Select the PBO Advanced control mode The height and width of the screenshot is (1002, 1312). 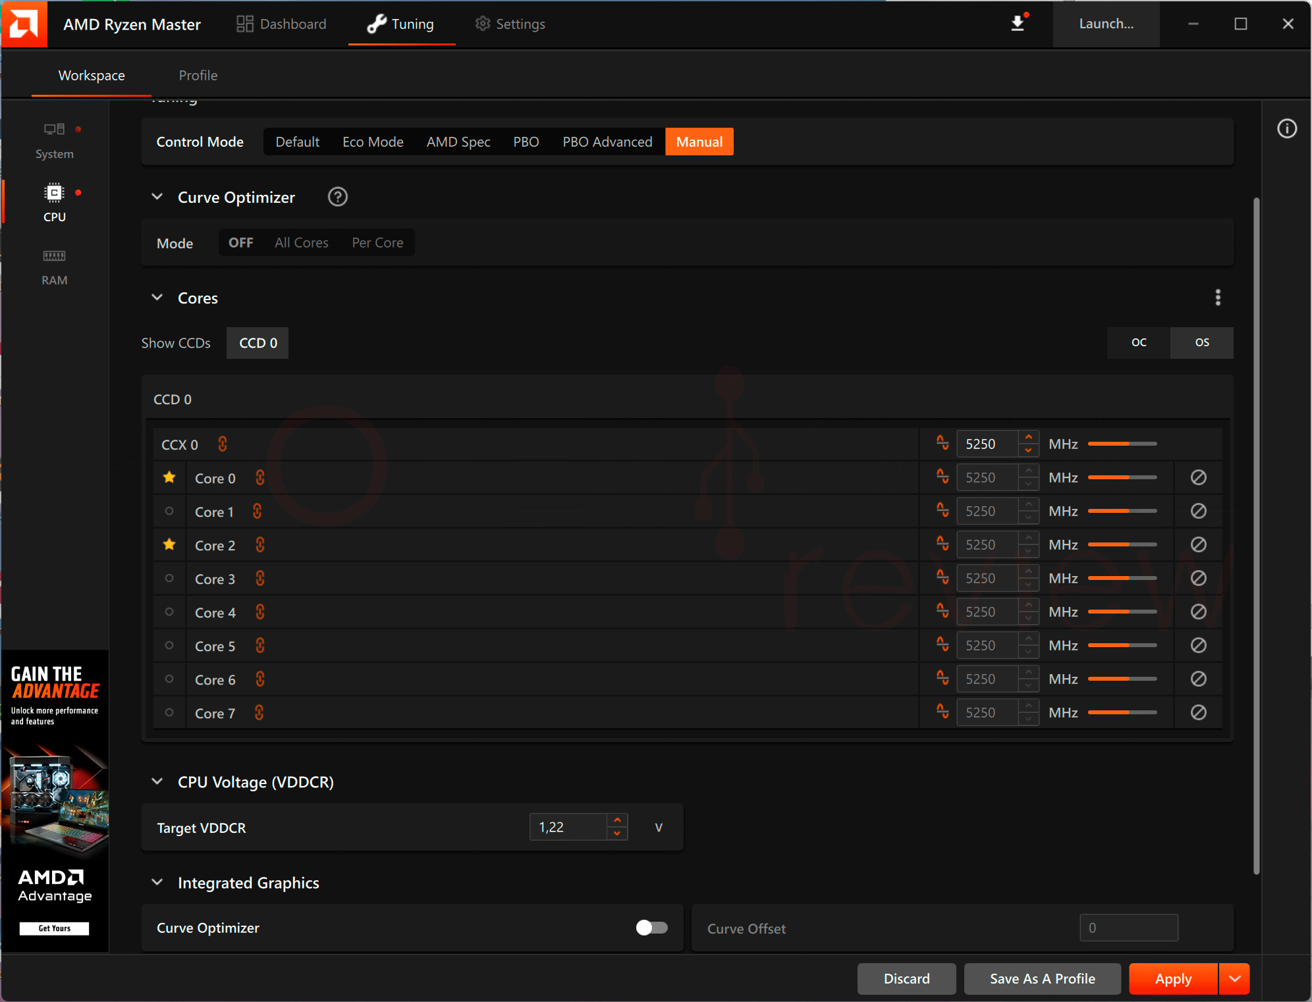pyautogui.click(x=607, y=142)
